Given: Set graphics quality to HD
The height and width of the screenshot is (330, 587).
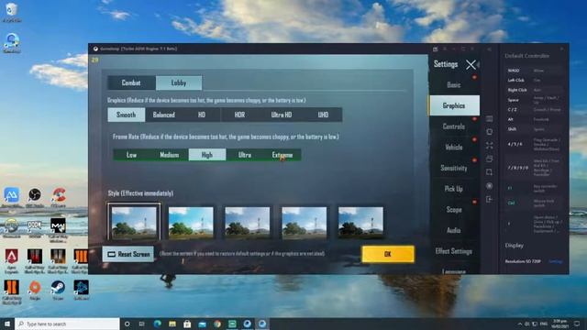Looking at the screenshot, I should click(202, 115).
